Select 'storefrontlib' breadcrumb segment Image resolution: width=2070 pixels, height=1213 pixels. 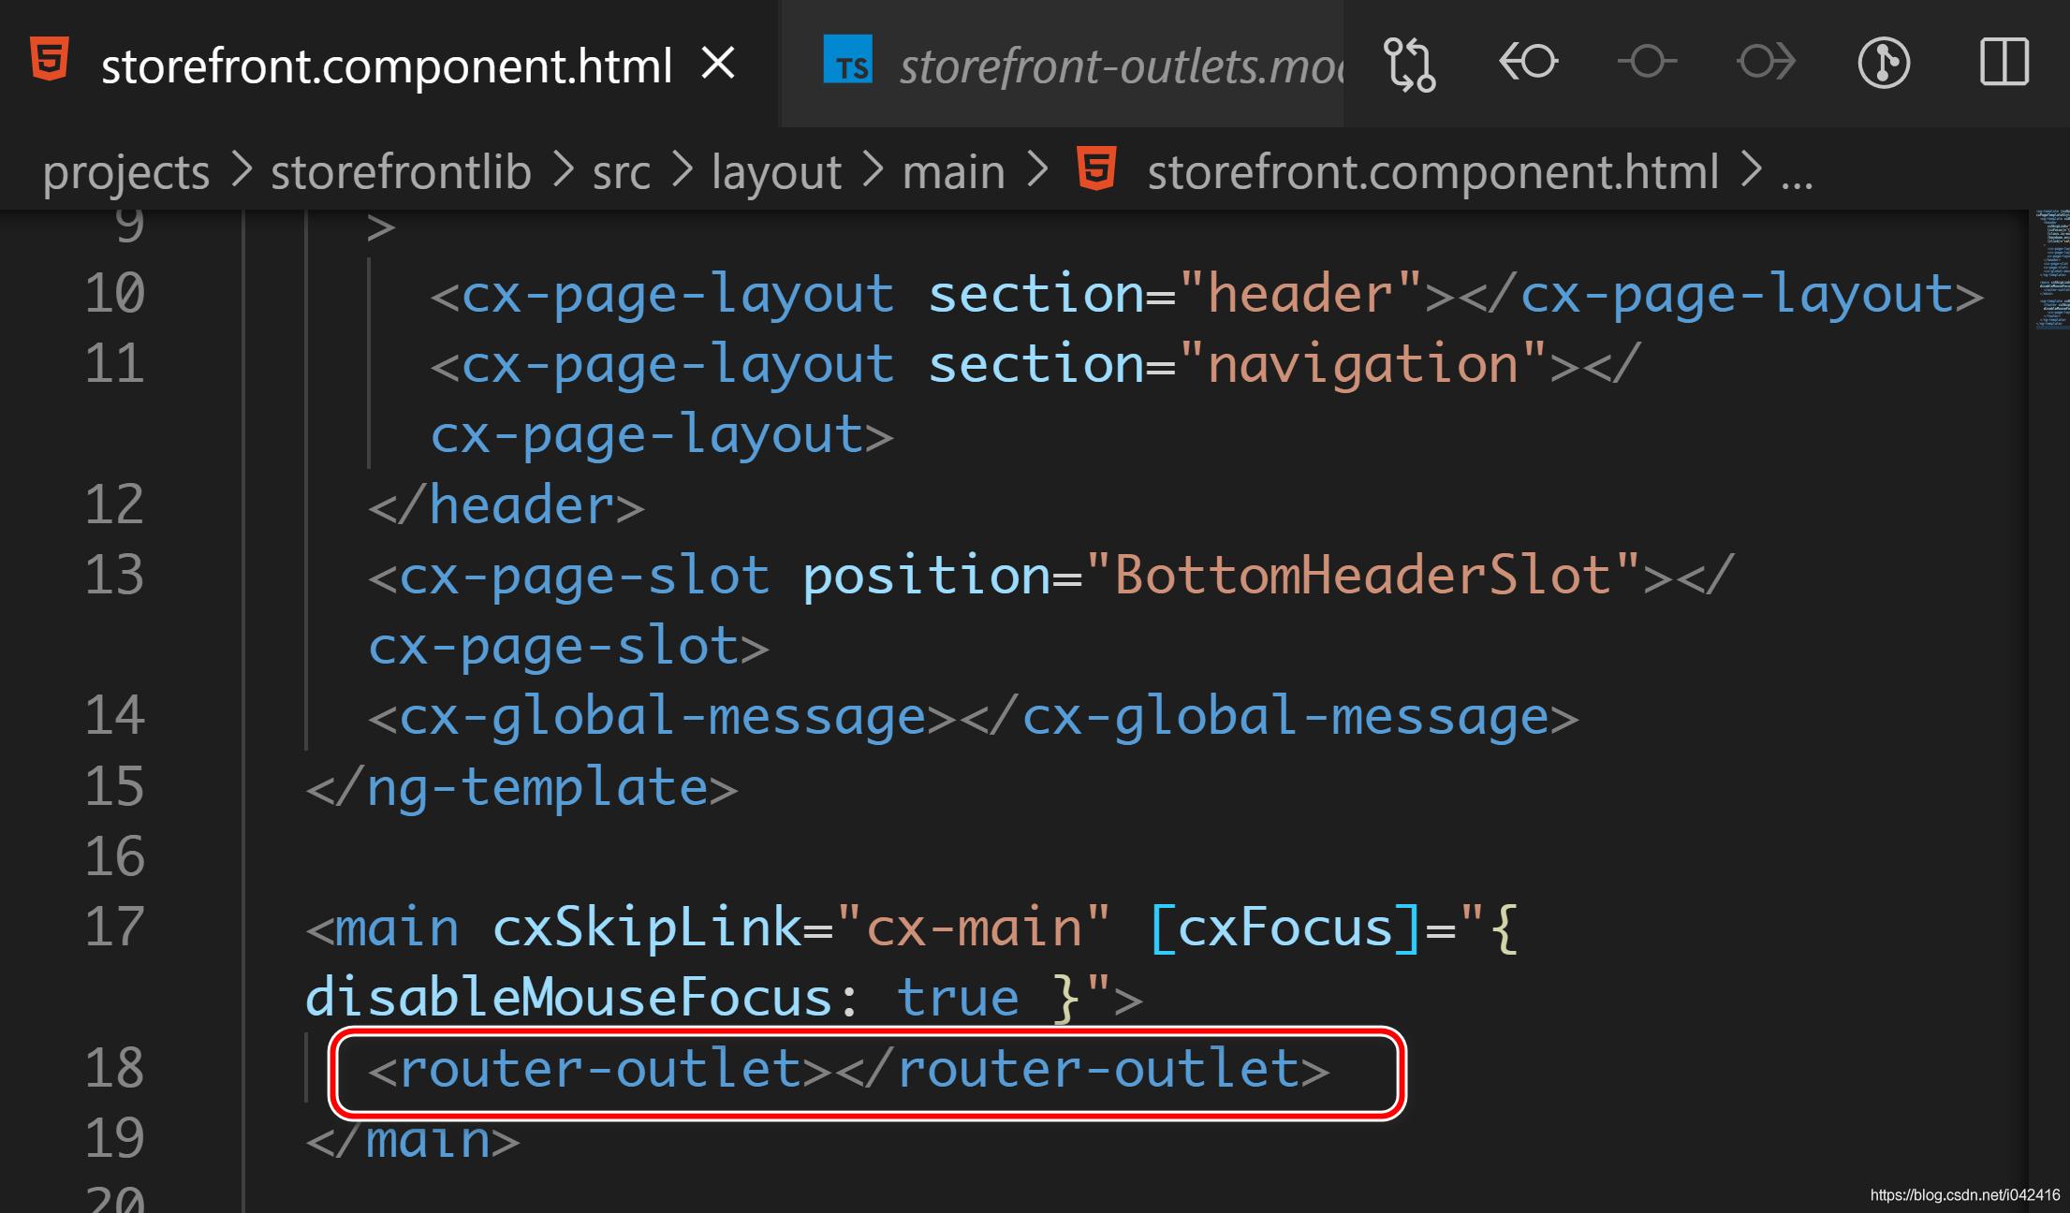pos(401,172)
